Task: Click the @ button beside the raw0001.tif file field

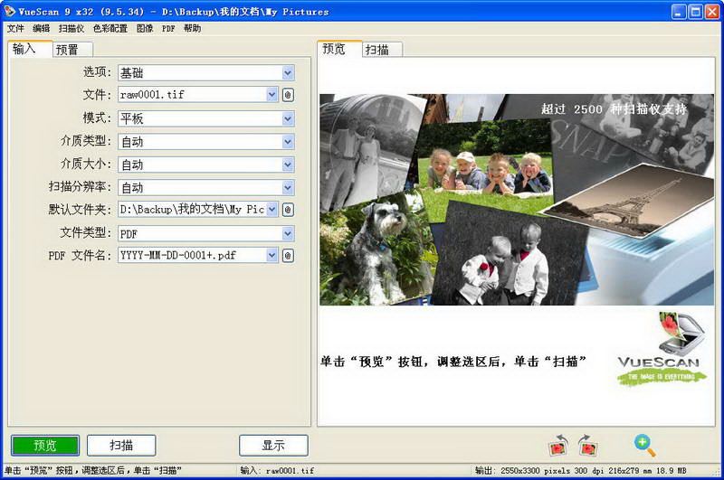Action: (x=288, y=95)
